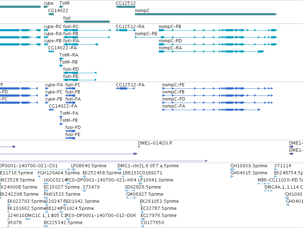
Task: Select the MB6-CG11020-RD.5prime label
Action: [280, 180]
